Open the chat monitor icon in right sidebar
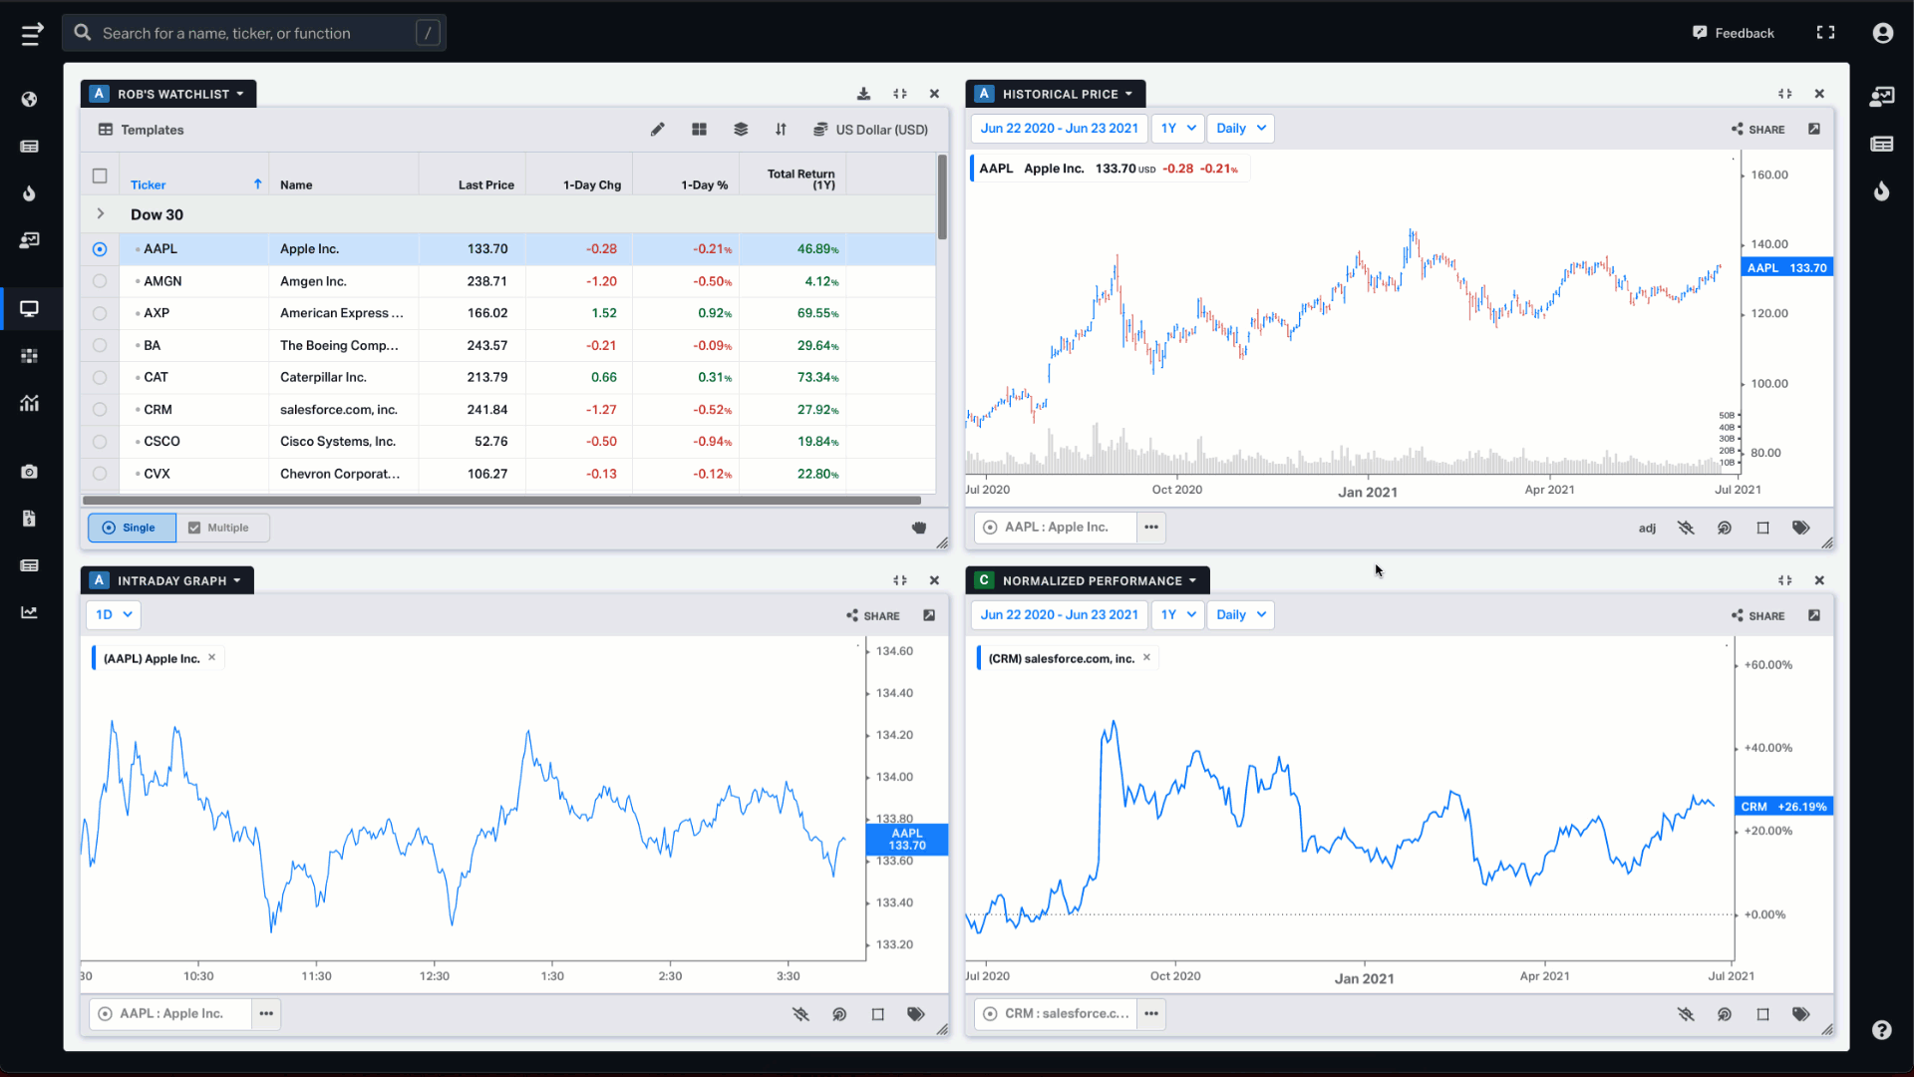This screenshot has width=1914, height=1077. (x=1881, y=97)
